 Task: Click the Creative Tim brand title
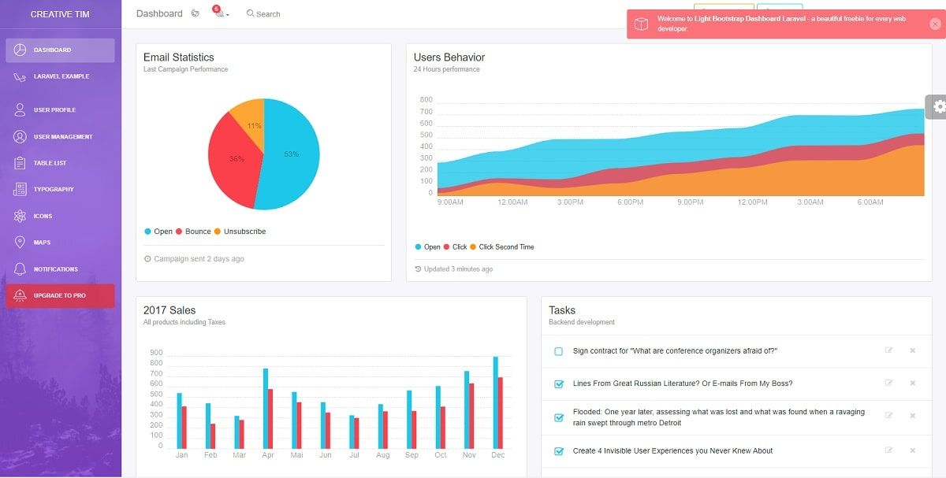coord(60,13)
